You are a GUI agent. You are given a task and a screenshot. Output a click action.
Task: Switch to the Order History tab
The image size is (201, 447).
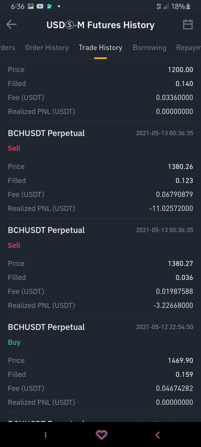47,48
